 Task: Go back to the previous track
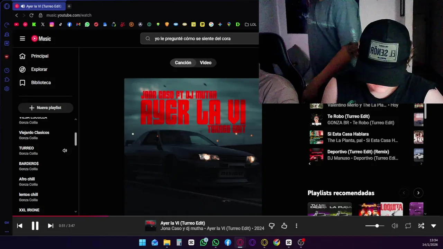click(20, 226)
